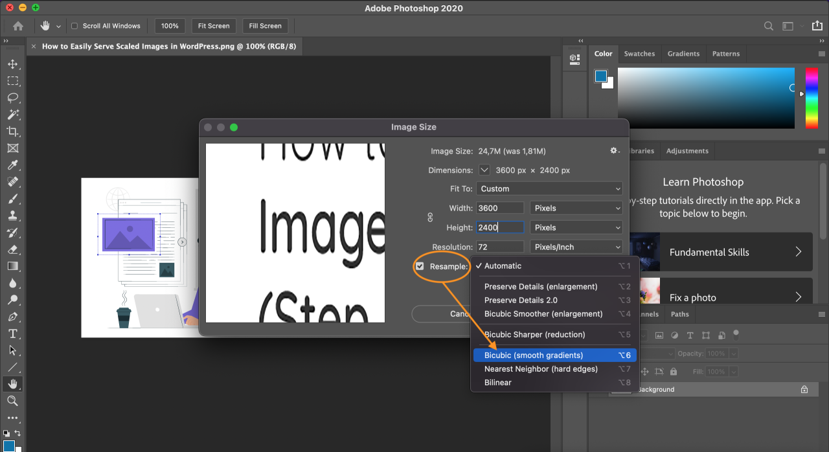Image resolution: width=829 pixels, height=452 pixels.
Task: Open the Image Size gear settings menu
Action: click(615, 151)
